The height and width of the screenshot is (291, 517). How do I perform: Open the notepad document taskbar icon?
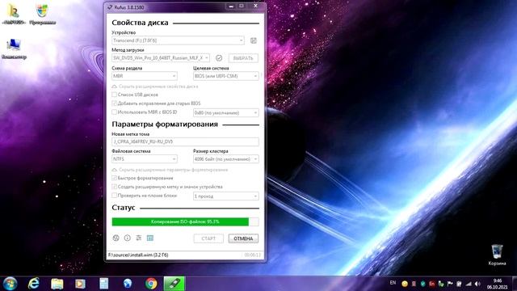point(104,284)
